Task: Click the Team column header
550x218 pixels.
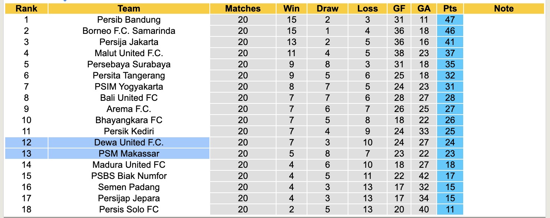Action: pos(129,9)
